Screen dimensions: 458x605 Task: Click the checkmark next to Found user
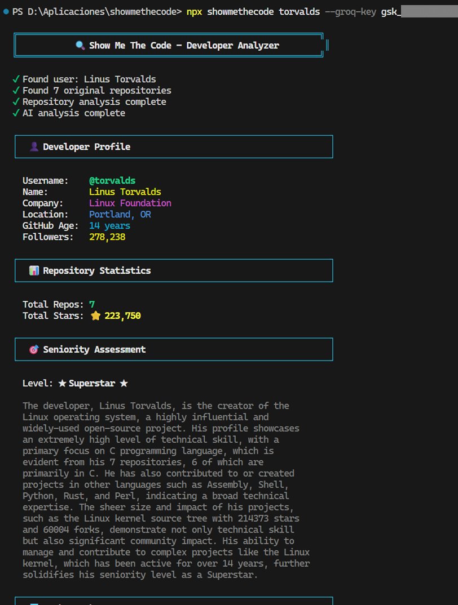point(16,79)
